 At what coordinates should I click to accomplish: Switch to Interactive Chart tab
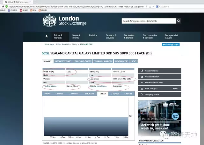pyautogui.click(x=63, y=61)
